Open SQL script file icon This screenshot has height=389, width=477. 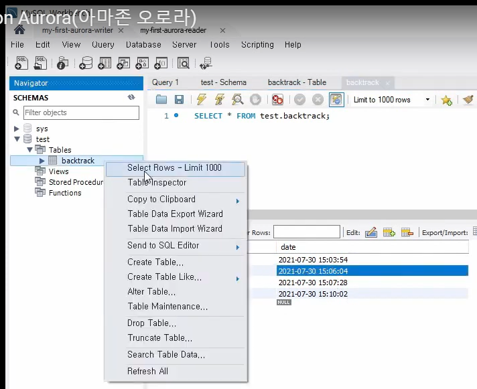pos(40,63)
